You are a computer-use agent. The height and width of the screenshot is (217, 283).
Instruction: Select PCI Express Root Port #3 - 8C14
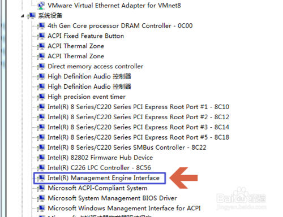pos(138,127)
